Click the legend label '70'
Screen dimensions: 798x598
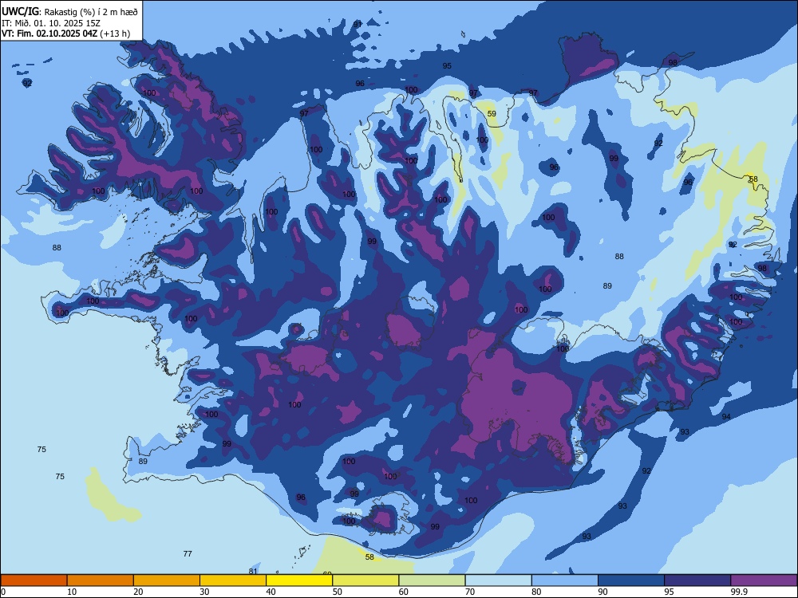click(470, 592)
